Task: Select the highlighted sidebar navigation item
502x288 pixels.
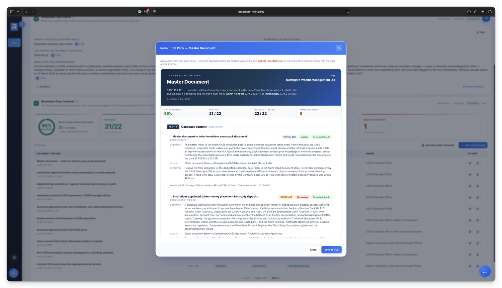Action: pyautogui.click(x=14, y=42)
